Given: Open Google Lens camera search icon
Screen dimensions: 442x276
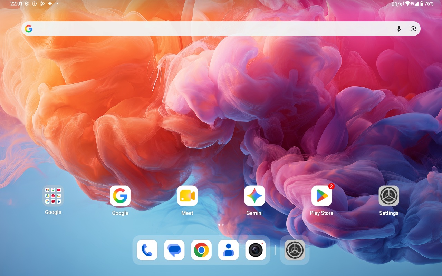Looking at the screenshot, I should 413,29.
